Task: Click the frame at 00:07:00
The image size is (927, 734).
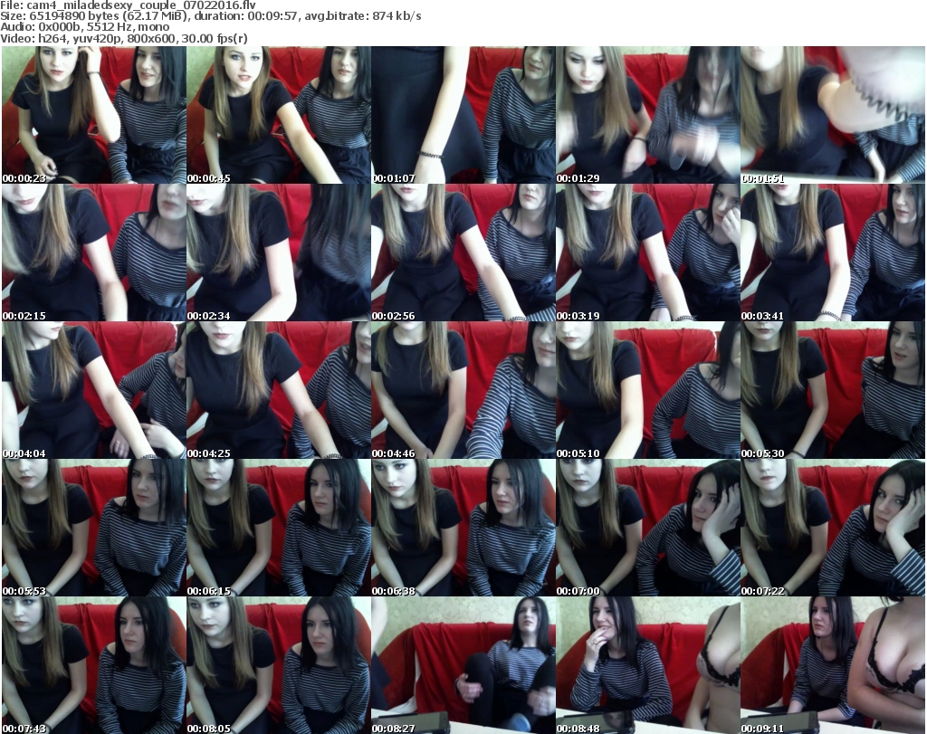Action: pyautogui.click(x=647, y=528)
